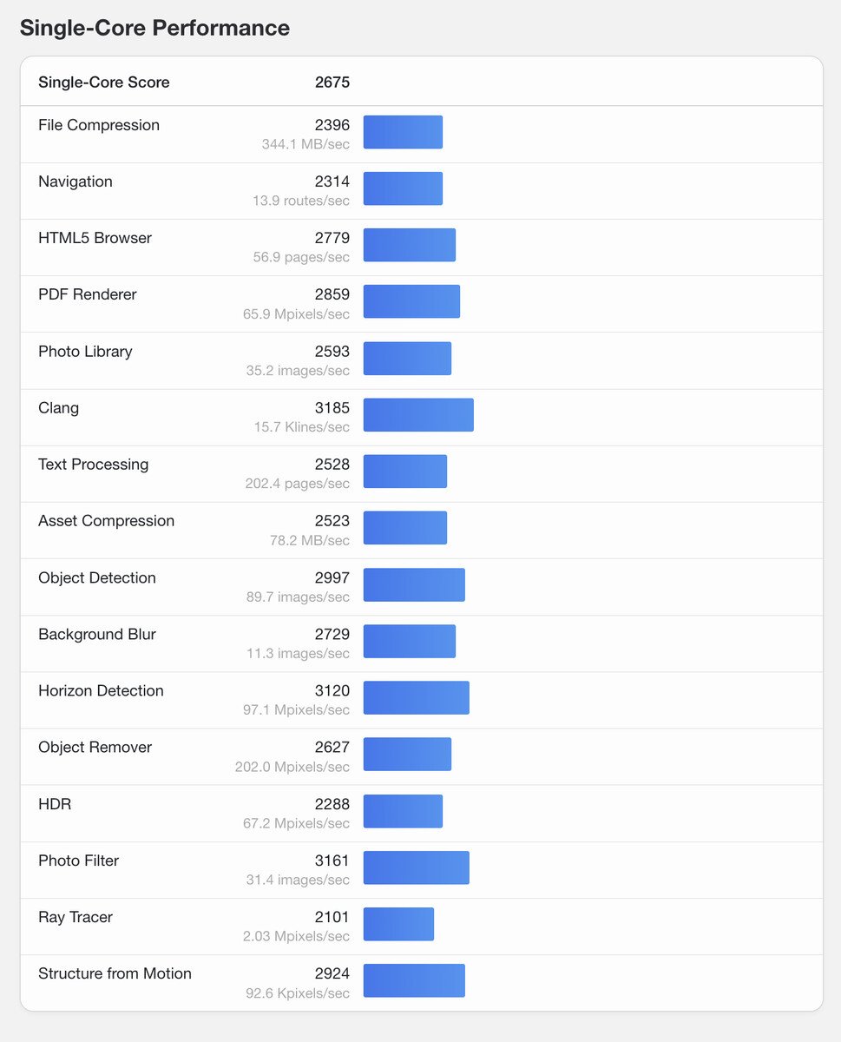Click the HDR score bar

[403, 811]
